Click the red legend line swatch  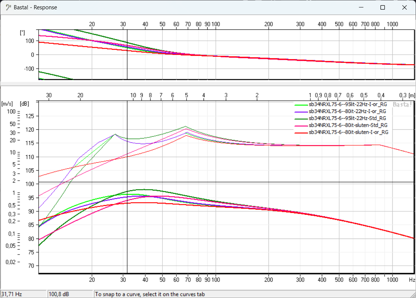click(300, 132)
